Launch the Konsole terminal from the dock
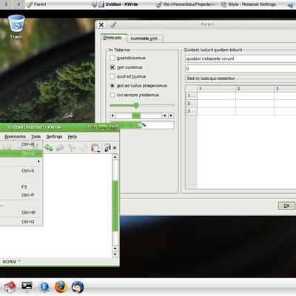The width and height of the screenshot is (296, 296). click(27, 286)
